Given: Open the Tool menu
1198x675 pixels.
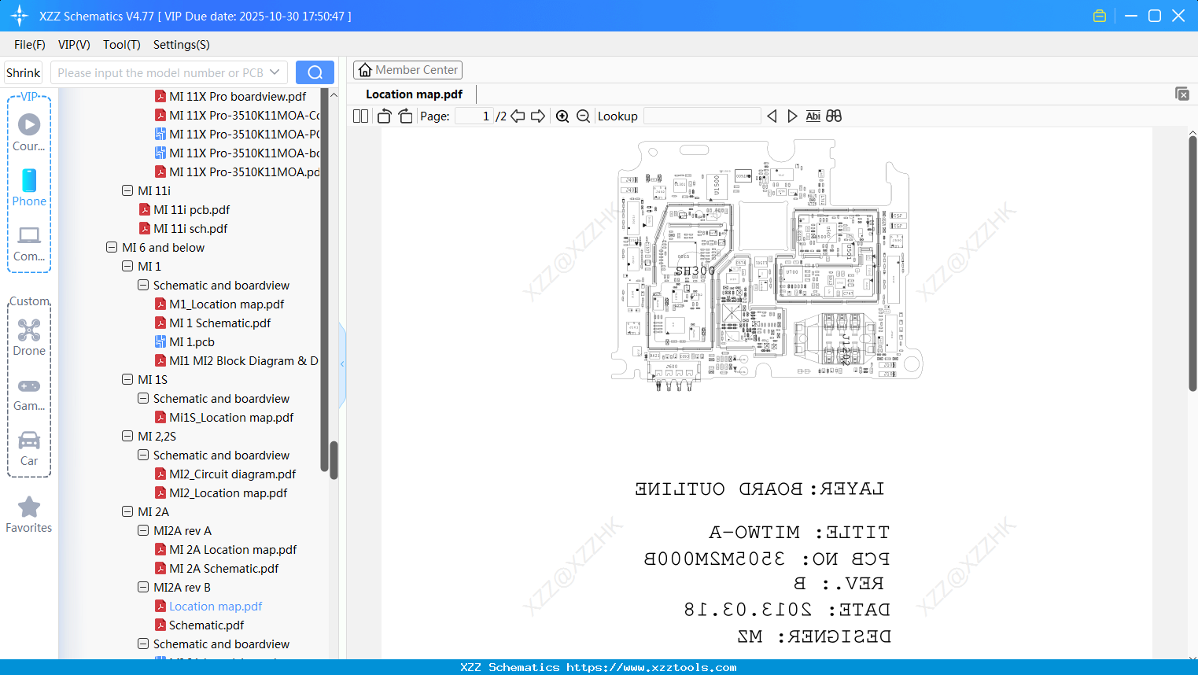Looking at the screenshot, I should click(121, 45).
